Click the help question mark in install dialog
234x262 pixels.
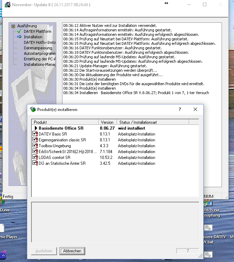click(180, 109)
